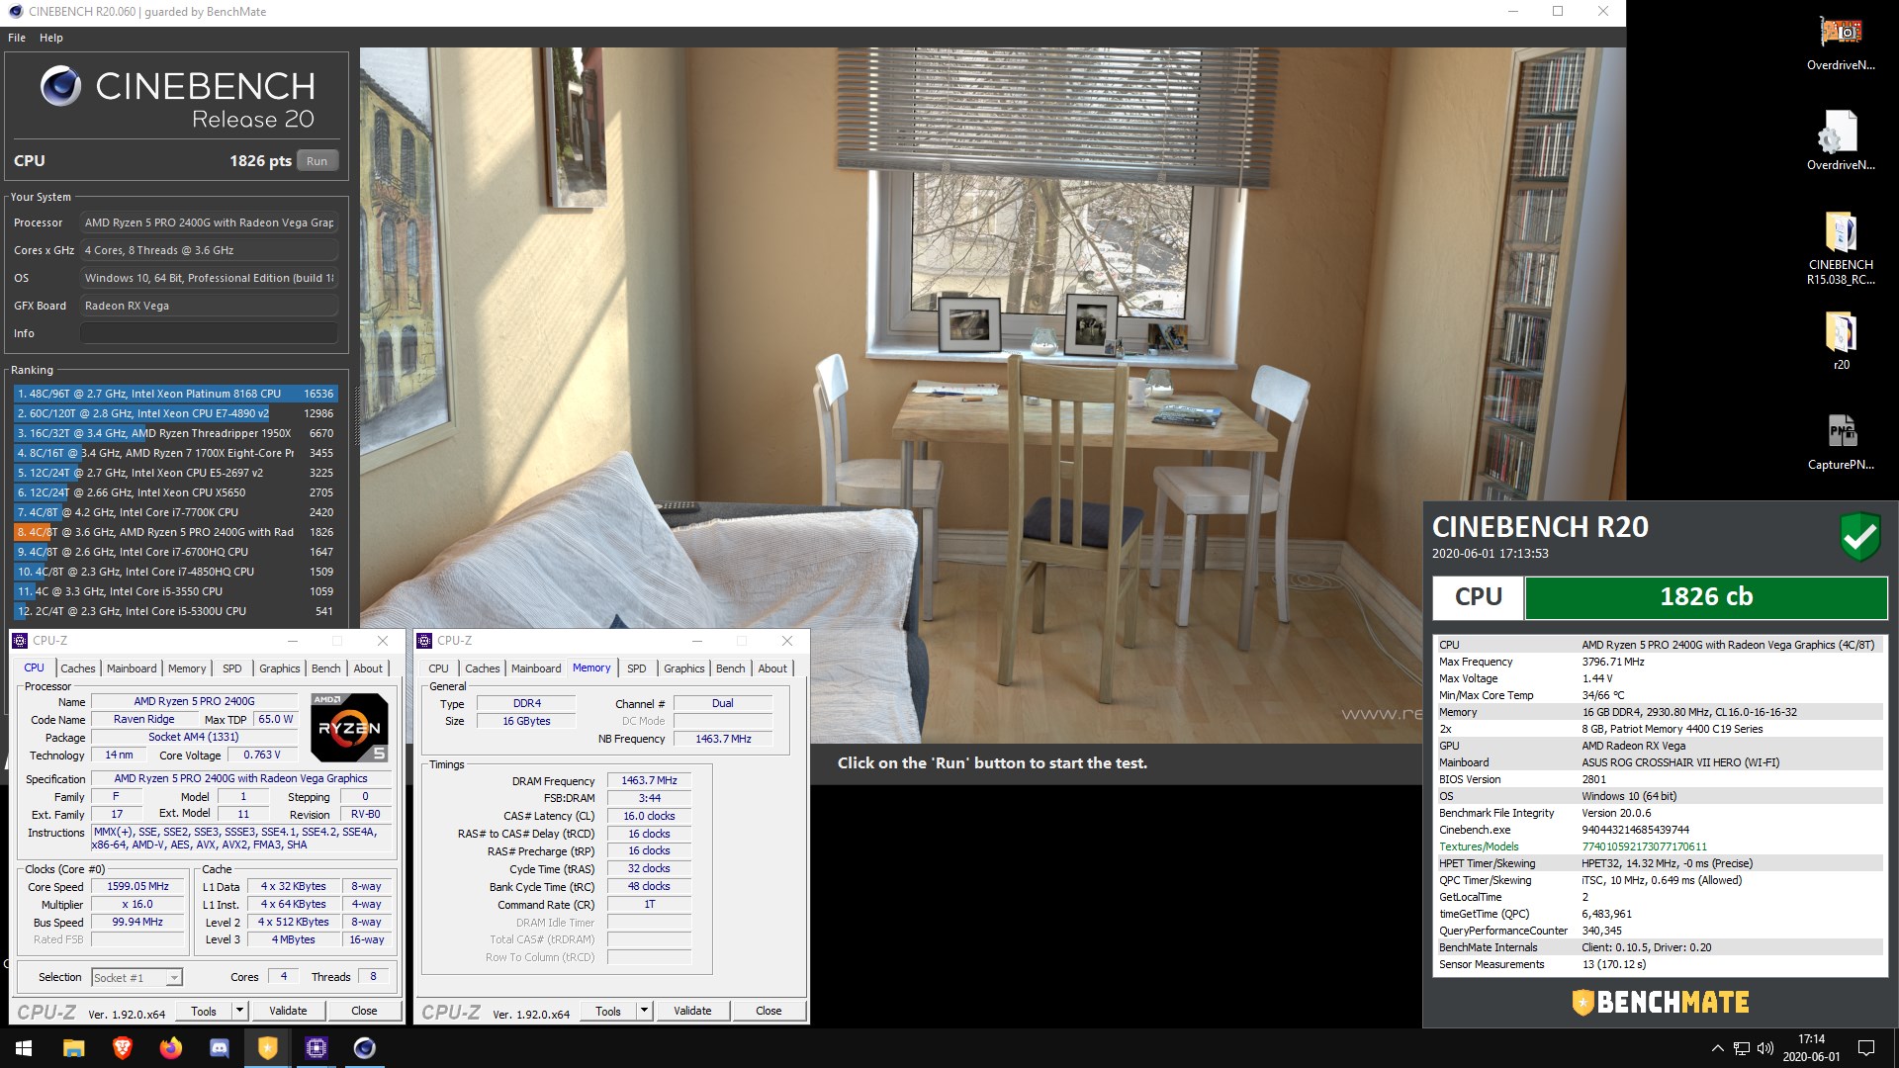Open Windows notification center
Screen dimensions: 1899x1068
coord(1866,1048)
